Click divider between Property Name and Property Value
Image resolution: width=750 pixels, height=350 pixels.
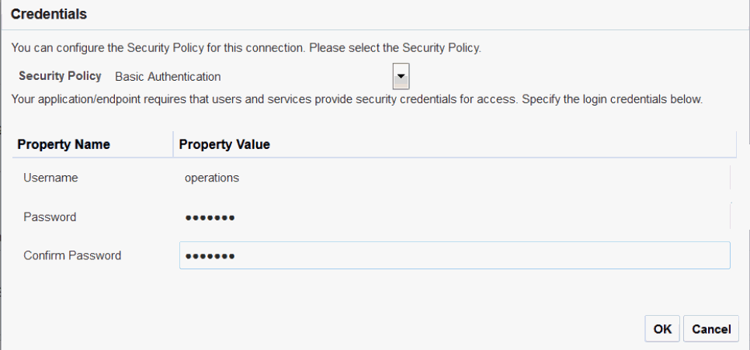tap(173, 144)
